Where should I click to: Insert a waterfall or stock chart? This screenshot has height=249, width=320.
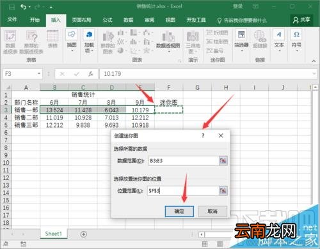click(148, 33)
